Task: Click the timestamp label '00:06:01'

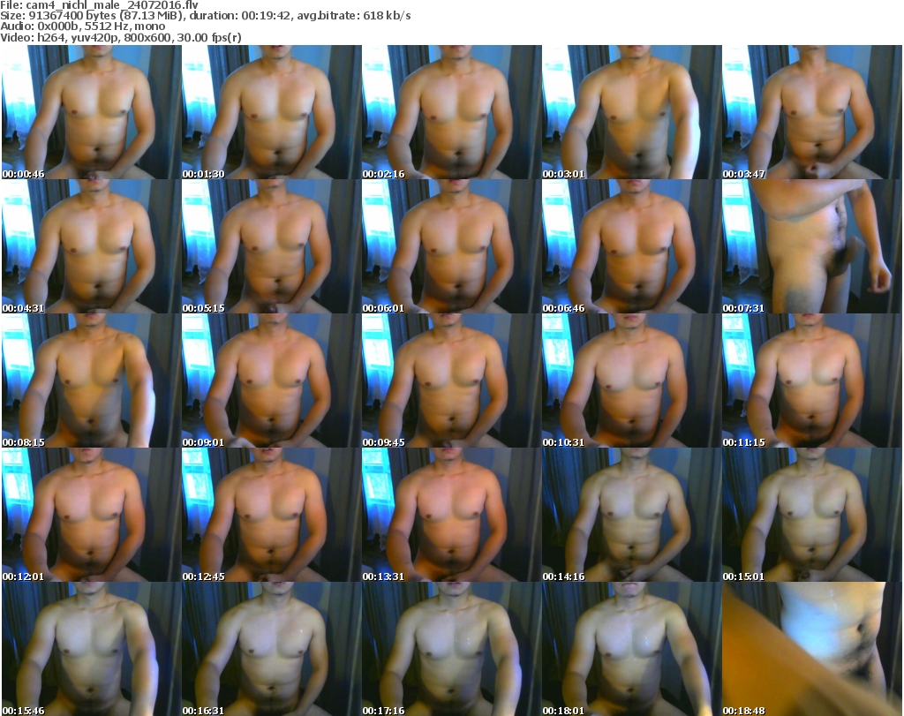Action: (x=383, y=308)
